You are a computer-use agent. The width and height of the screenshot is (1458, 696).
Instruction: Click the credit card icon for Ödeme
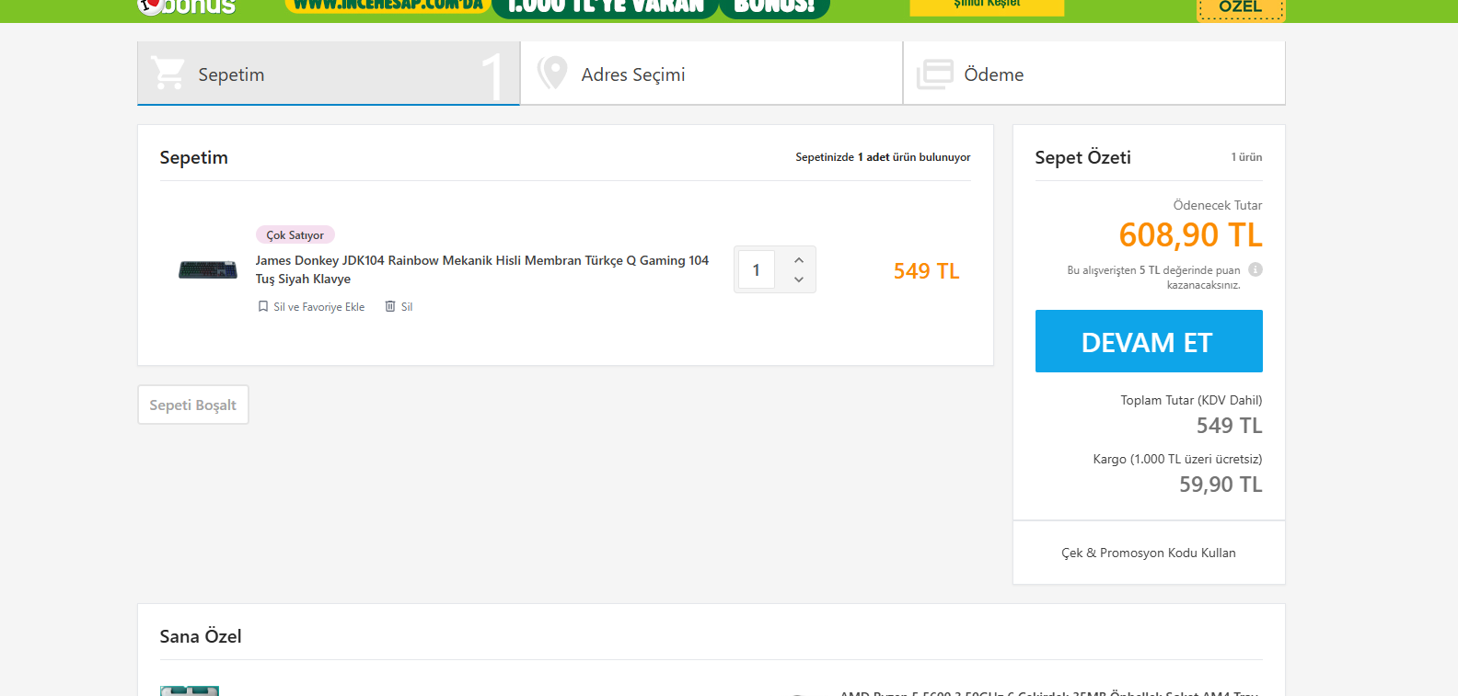935,74
